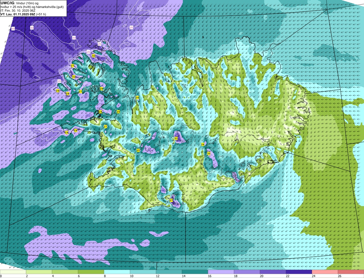Click the legend scale number 4

(x=52, y=276)
